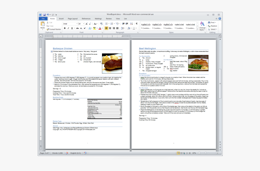Open the font name dropdown

coord(77,24)
